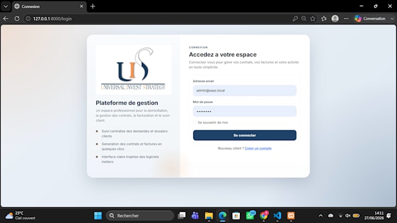Select the Connexion browser tab
Image resolution: width=397 pixels, height=223 pixels.
tap(49, 6)
